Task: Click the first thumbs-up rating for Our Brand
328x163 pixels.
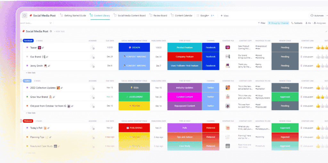Action: (x=318, y=57)
